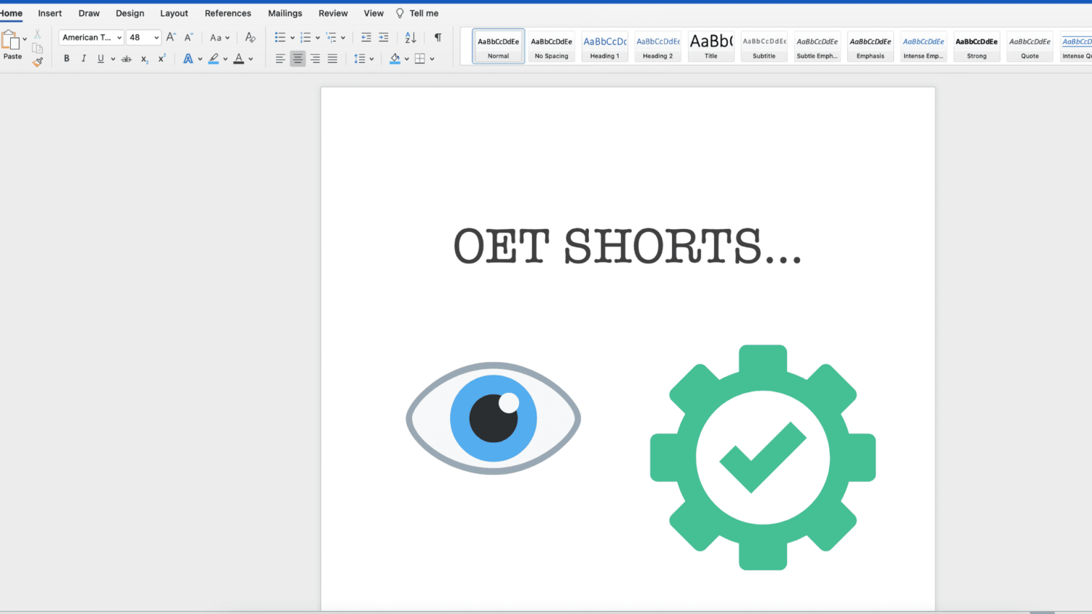
Task: Open the Draw tab
Action: point(89,13)
